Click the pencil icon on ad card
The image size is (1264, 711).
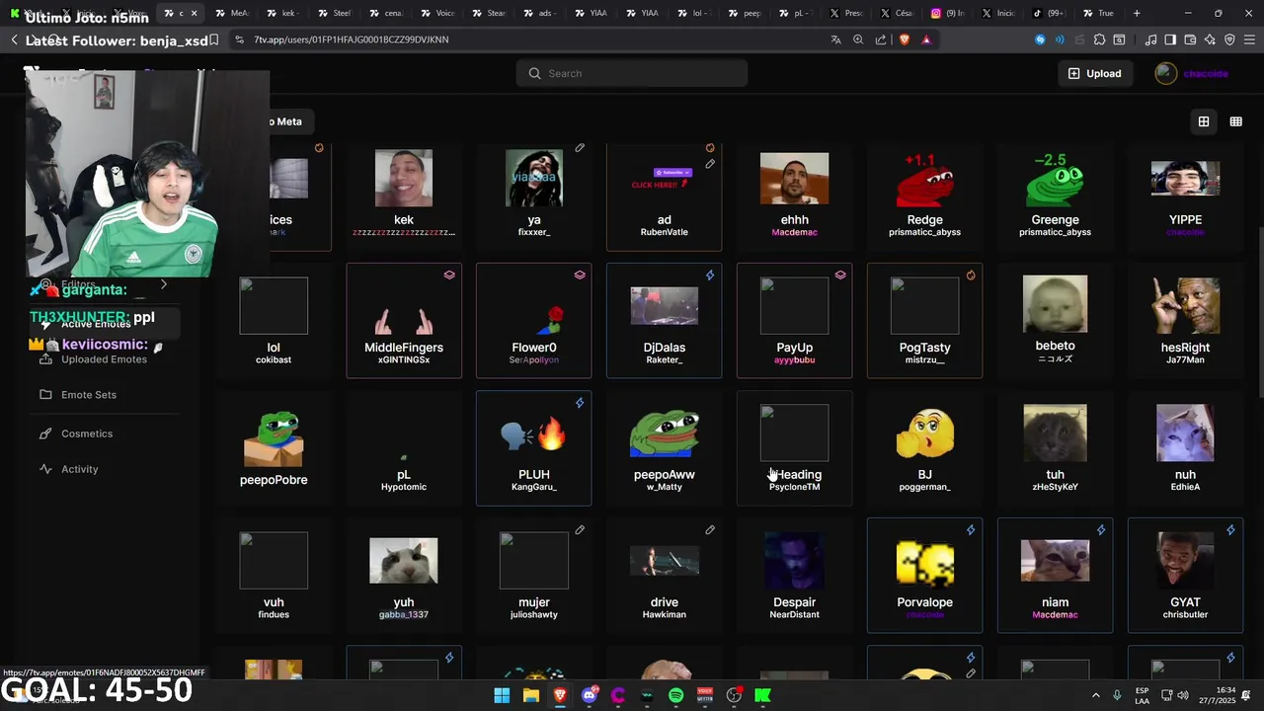710,164
